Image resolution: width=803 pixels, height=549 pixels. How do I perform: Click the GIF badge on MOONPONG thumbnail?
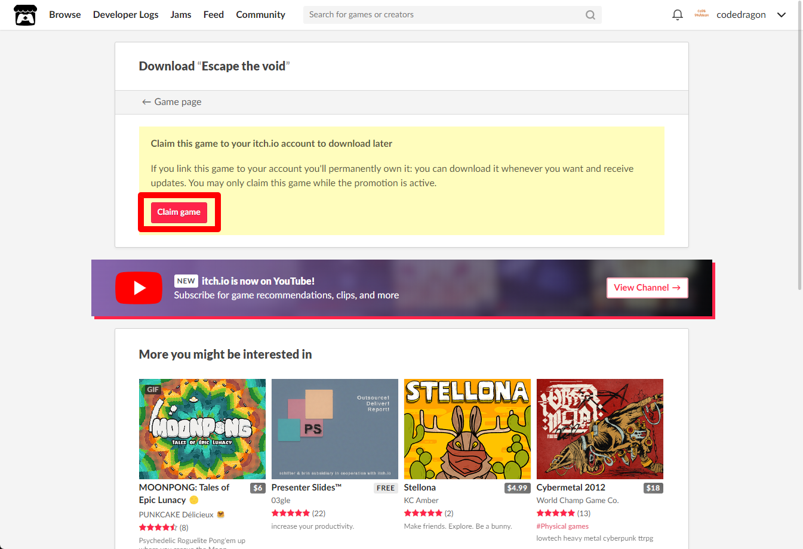point(153,390)
